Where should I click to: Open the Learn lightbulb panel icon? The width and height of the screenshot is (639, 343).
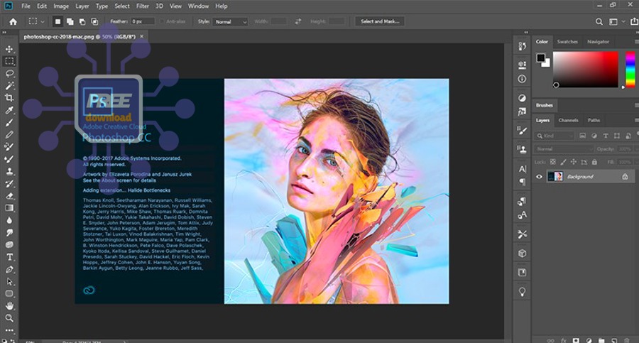[x=522, y=292]
